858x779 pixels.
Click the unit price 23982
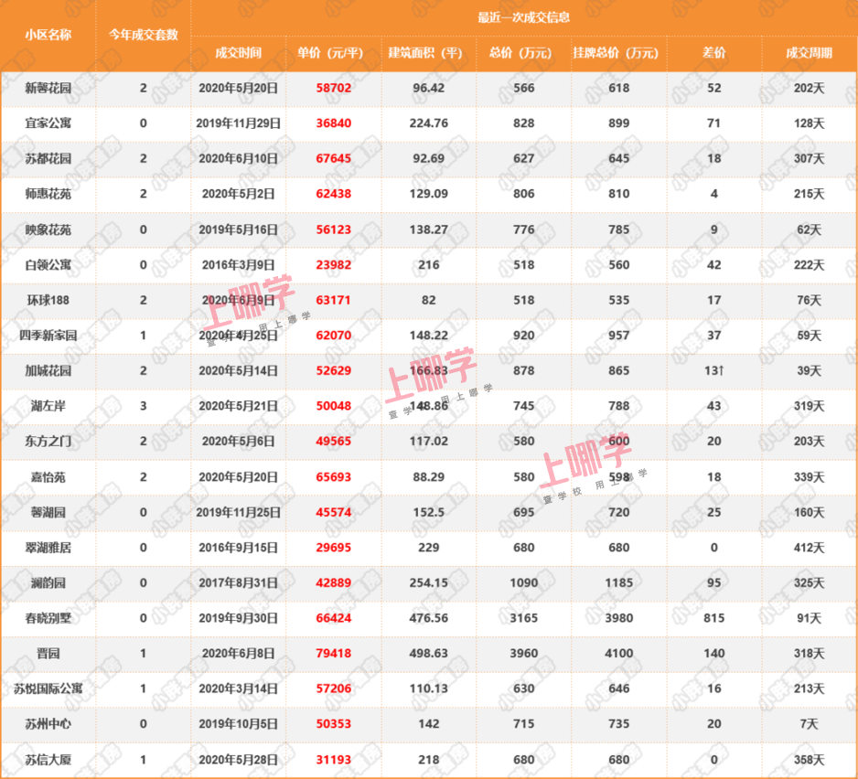(333, 265)
